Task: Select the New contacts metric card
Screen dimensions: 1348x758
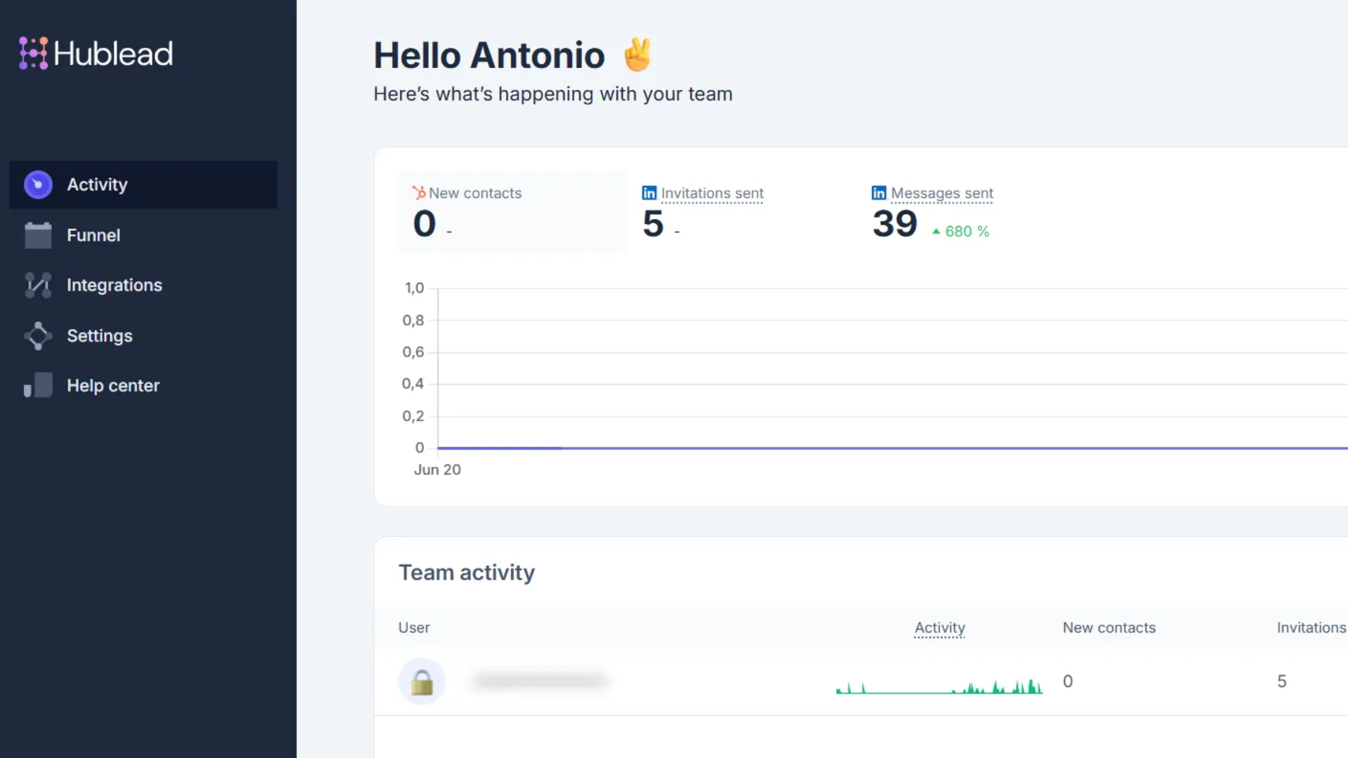Action: click(513, 212)
